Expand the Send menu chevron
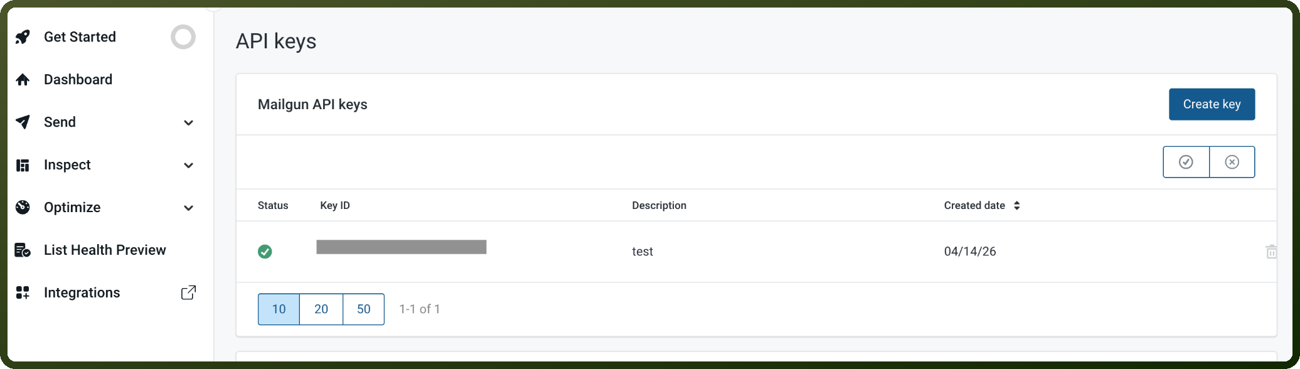The height and width of the screenshot is (369, 1300). click(188, 122)
